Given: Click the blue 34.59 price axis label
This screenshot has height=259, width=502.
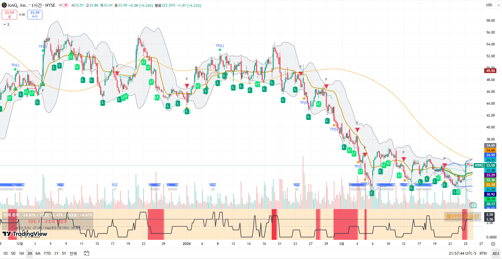Looking at the screenshot, I should pyautogui.click(x=490, y=155).
